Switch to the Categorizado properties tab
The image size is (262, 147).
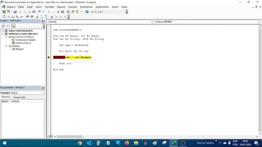[19, 97]
